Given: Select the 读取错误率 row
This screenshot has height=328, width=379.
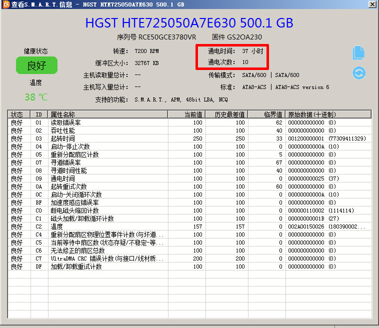Looking at the screenshot, I should click(189, 122).
